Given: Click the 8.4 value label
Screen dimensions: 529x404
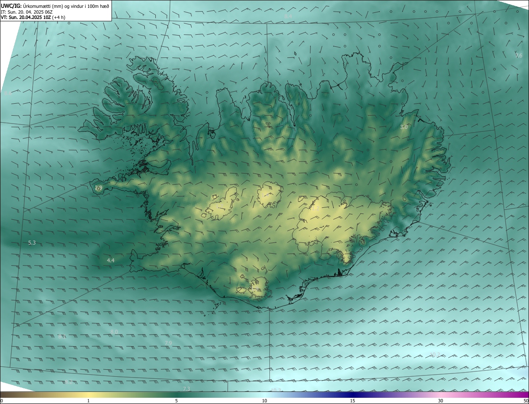Looking at the screenshot, I should [288, 16].
